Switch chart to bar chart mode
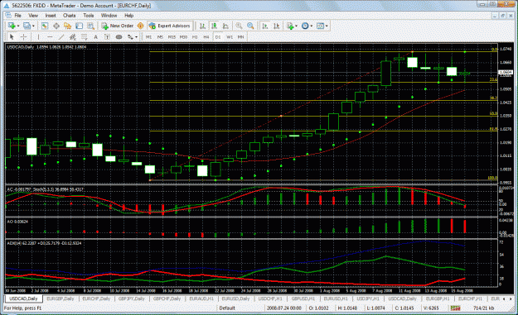Viewport: 518px width, 315px height. tap(202, 26)
